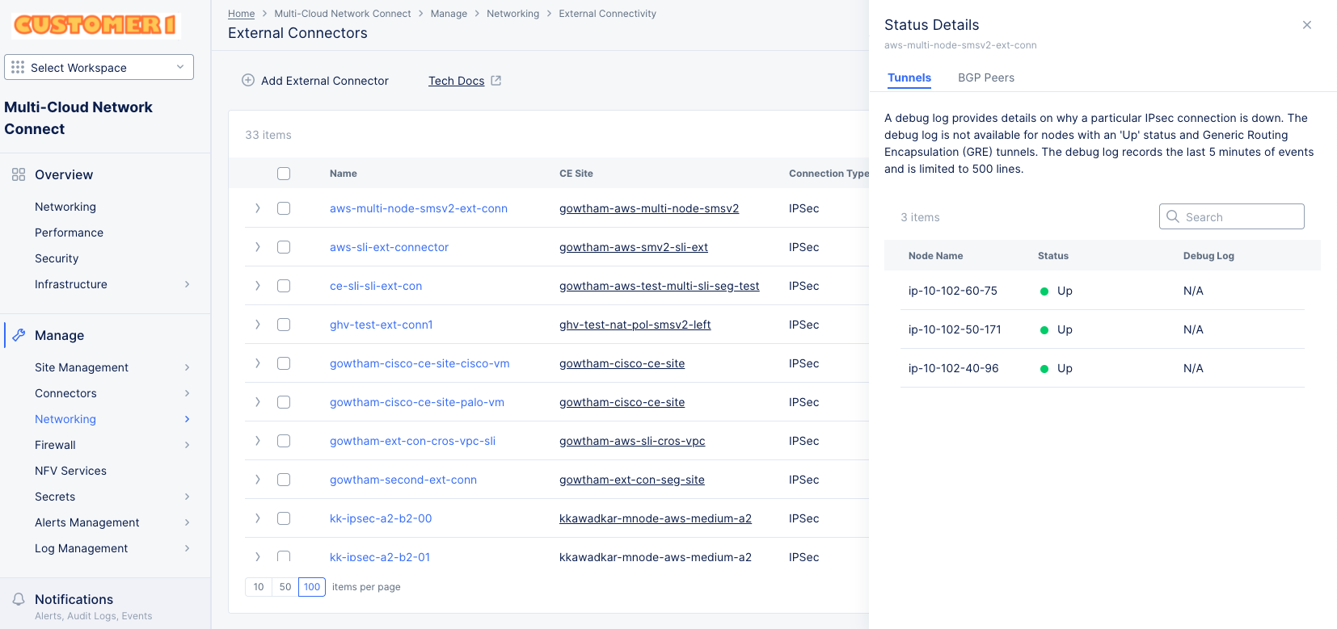The height and width of the screenshot is (629, 1337).
Task: Click the plus icon for Add External Connector
Action: click(x=248, y=81)
